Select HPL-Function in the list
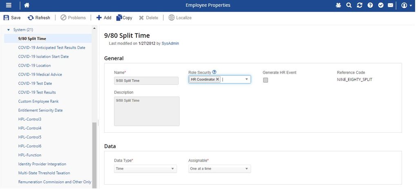 (29, 155)
